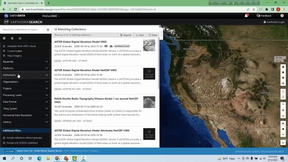The height and width of the screenshot is (162, 288).
Task: Click the NASA Earthdata logo
Action: (14, 16)
